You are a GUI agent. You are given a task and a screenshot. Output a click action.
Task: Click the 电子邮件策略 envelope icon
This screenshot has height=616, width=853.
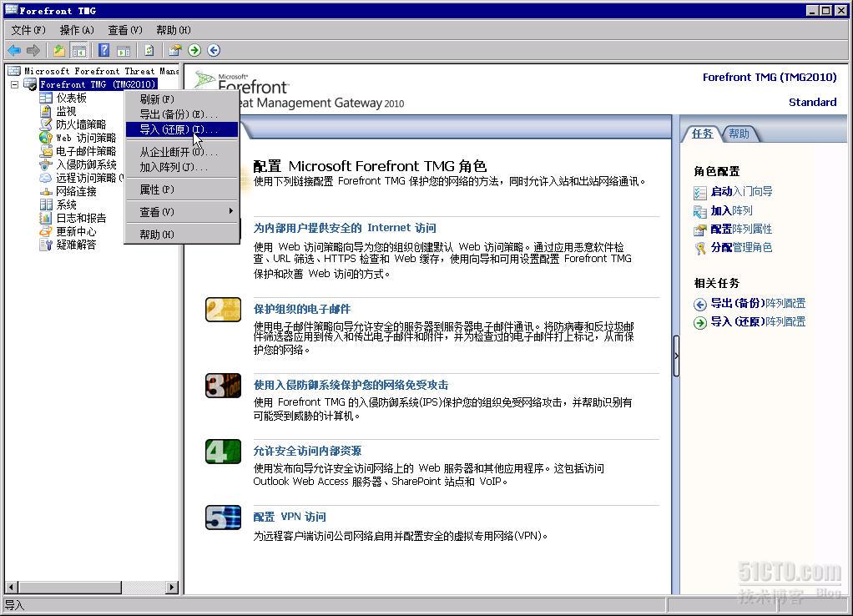click(46, 151)
